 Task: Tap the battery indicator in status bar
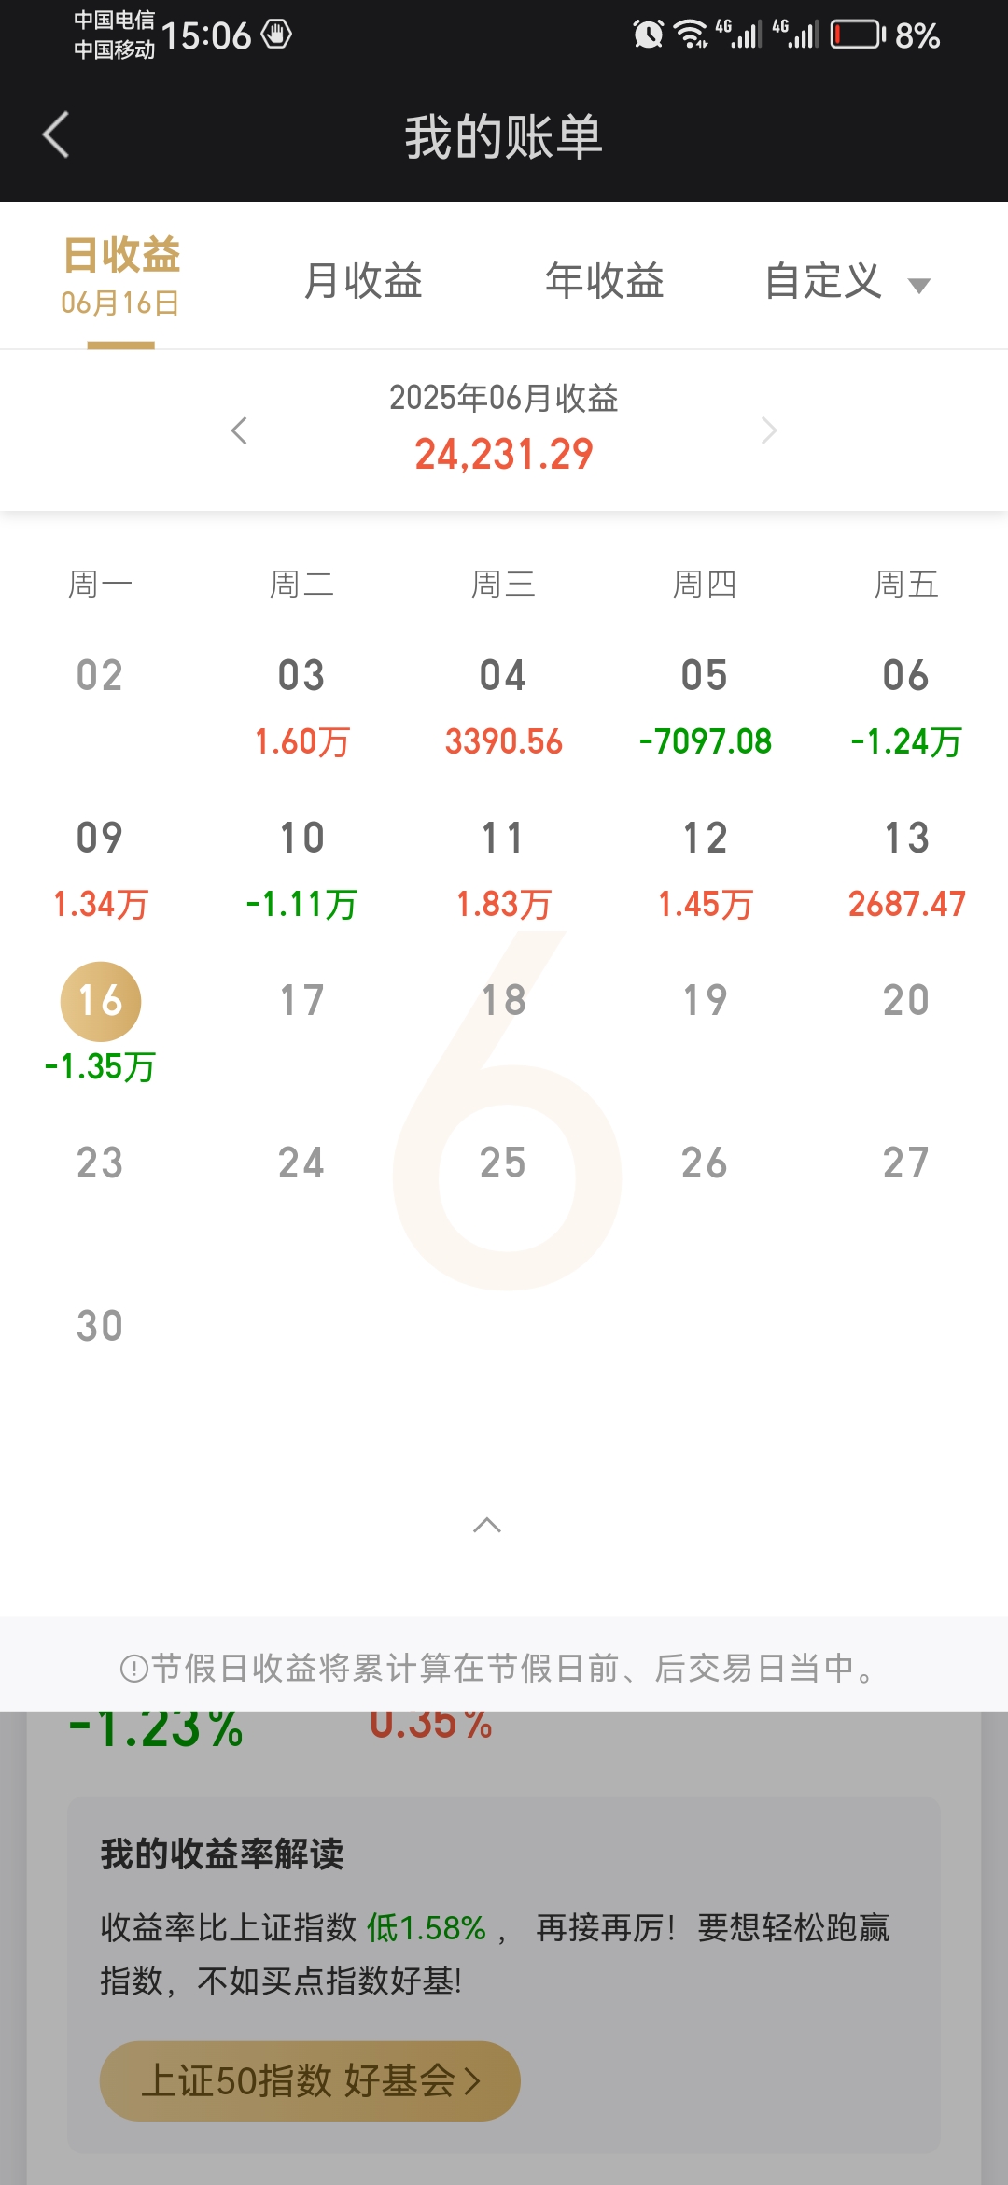click(858, 35)
